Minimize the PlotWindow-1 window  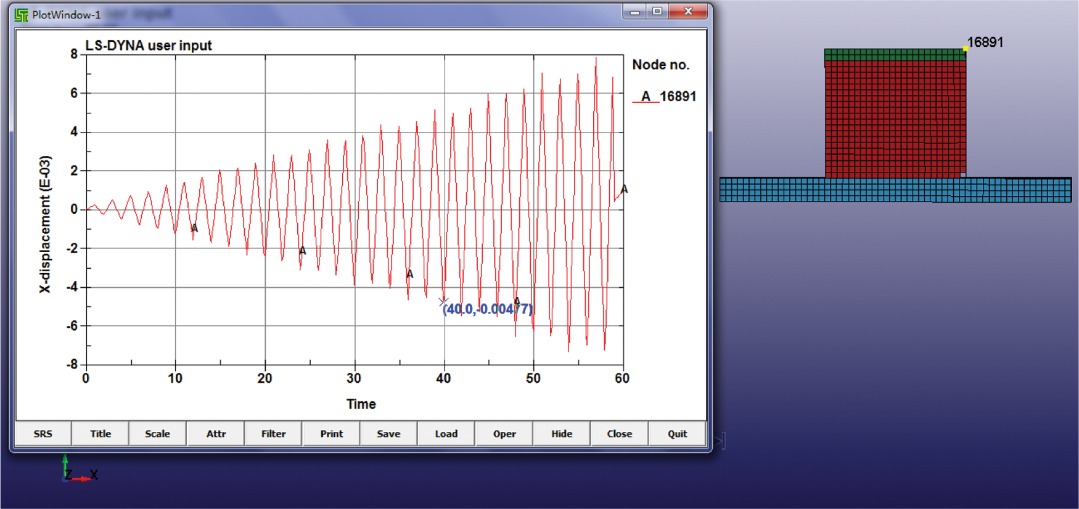coord(634,12)
